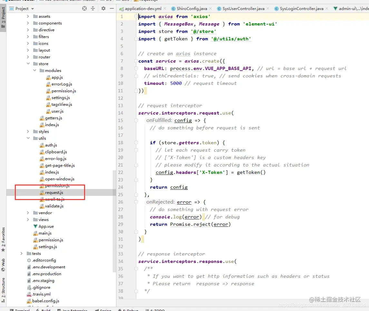Viewport: 369px width, 311px height.
Task: Open the Web side tool window
Action: (3, 265)
